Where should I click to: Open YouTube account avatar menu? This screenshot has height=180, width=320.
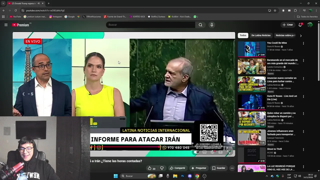(310, 25)
